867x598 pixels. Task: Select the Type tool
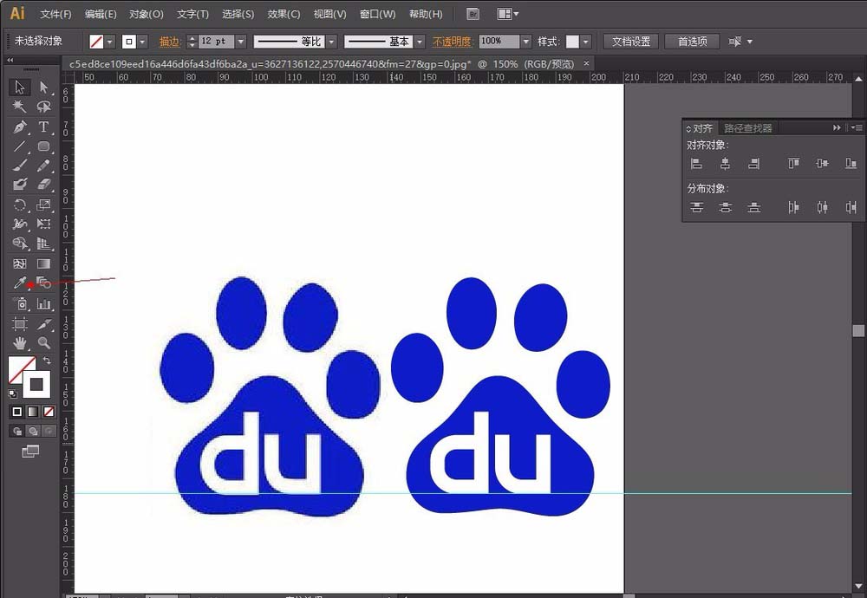(43, 127)
